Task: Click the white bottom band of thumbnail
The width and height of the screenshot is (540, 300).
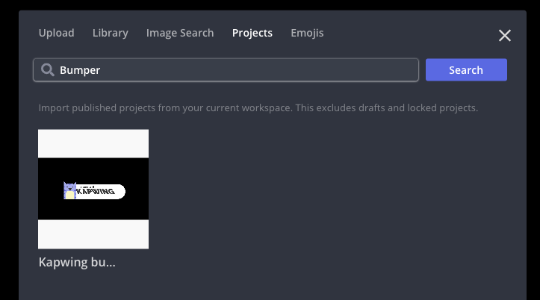Action: [93, 234]
